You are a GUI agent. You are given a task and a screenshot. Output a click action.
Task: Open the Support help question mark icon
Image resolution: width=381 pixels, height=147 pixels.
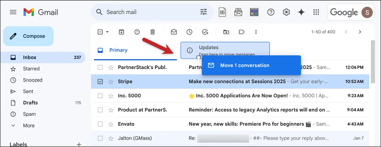(x=271, y=12)
